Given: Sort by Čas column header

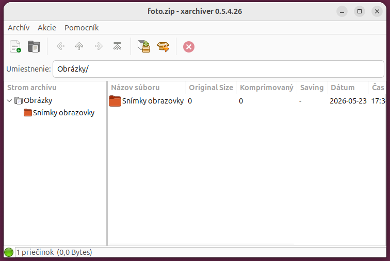Looking at the screenshot, I should tap(377, 88).
